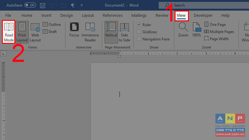Toggle paragraph marks icon in title bar
Screen dimensions: 249x140
click(x=73, y=5)
